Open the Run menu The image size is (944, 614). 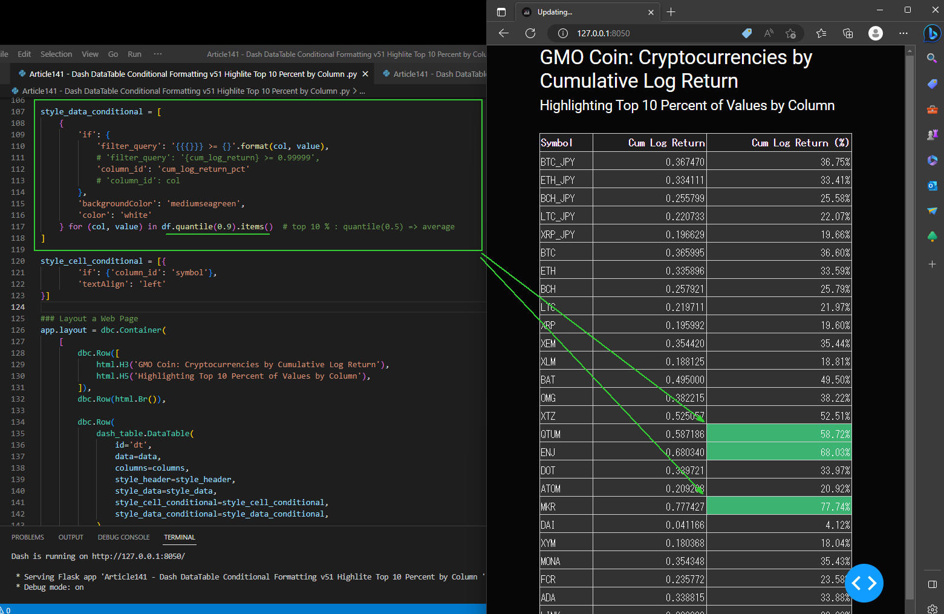[134, 54]
